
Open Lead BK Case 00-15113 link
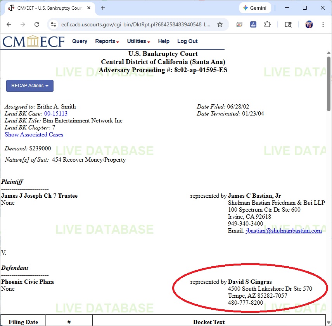56,114
